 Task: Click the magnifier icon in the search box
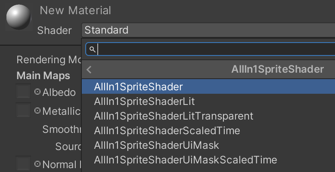click(x=92, y=50)
